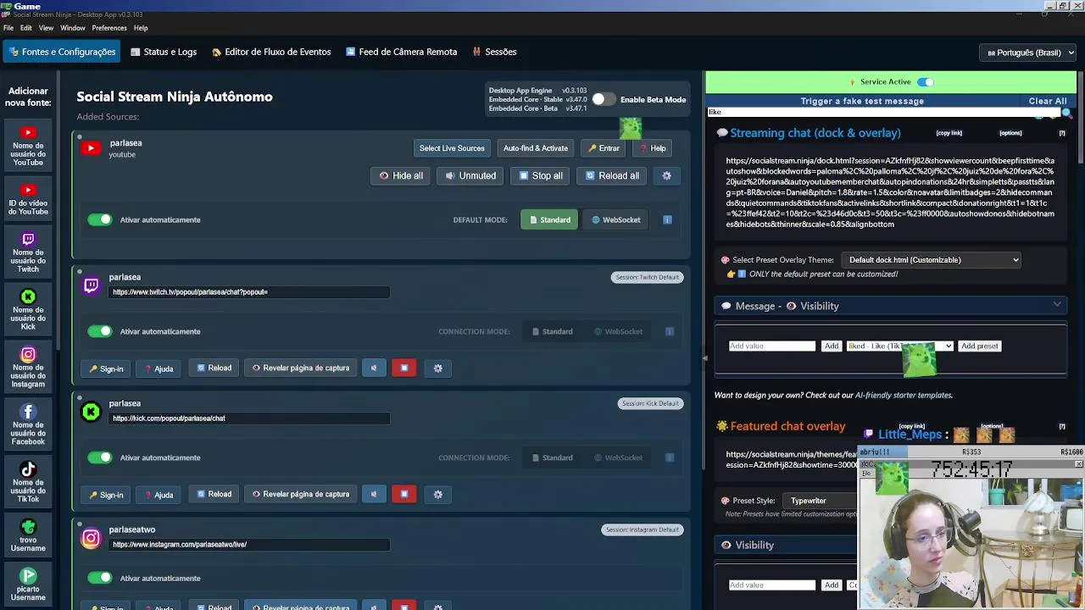Mute audio for the Kick source
Image resolution: width=1085 pixels, height=610 pixels.
point(374,494)
